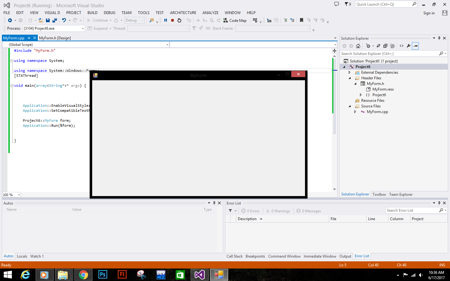Viewport: 450px width, 281px height.
Task: Stop debugging with the red square icon
Action: pos(172,20)
